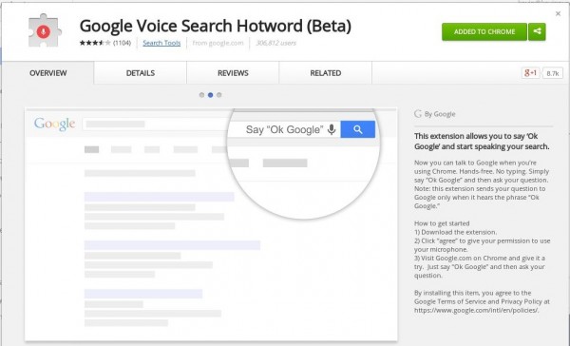This screenshot has width=570, height=346.
Task: Click the (1104) ratings count
Action: pyautogui.click(x=122, y=43)
